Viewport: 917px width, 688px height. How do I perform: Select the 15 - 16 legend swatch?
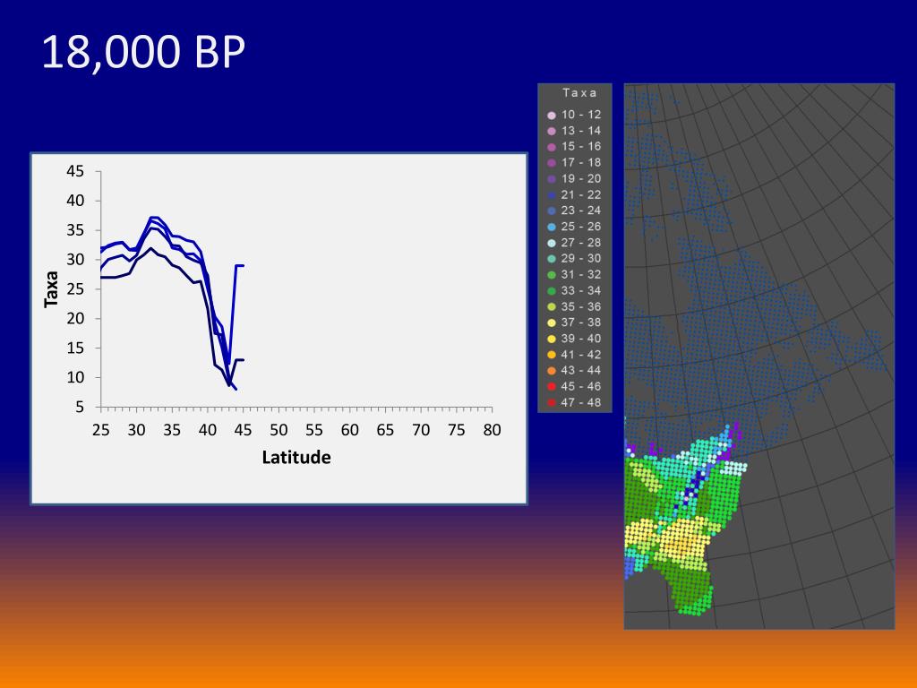pyautogui.click(x=551, y=147)
